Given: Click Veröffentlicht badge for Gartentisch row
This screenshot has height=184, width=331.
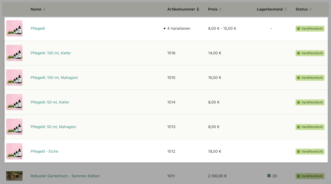Looking at the screenshot, I should click(x=310, y=176).
